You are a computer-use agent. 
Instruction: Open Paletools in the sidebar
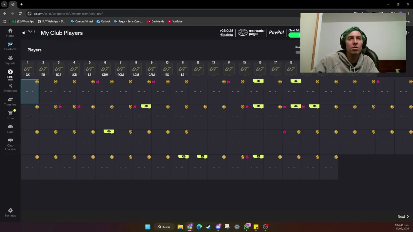pyautogui.click(x=10, y=46)
